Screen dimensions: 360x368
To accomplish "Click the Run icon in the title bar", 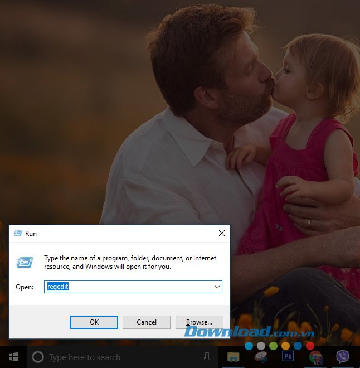I will coord(18,233).
